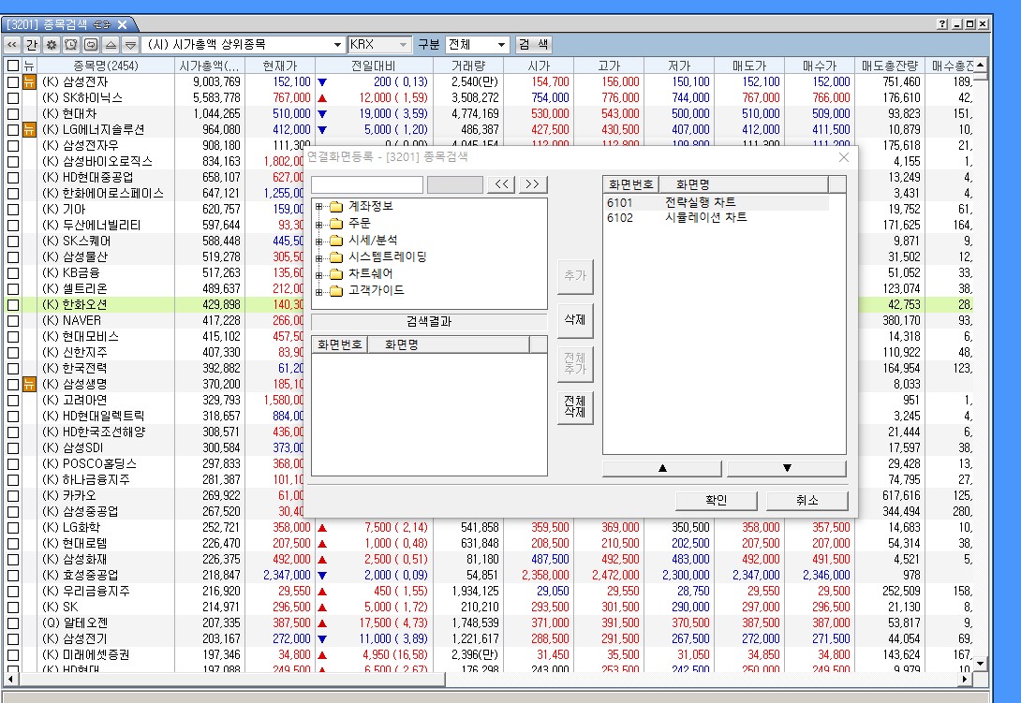Image resolution: width=1021 pixels, height=703 pixels.
Task: Click the '<<' collapse icon in the top toolbar
Action: 11,45
